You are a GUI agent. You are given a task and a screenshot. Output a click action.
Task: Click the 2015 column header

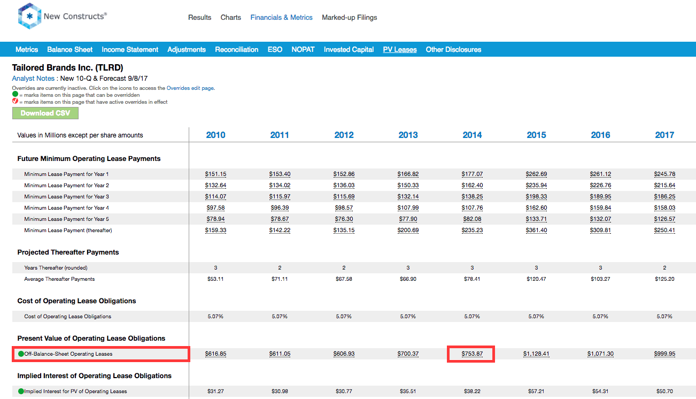pos(537,135)
